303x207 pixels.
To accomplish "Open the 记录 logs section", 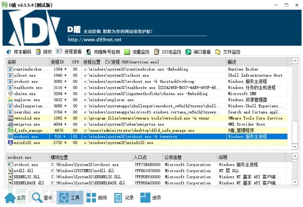I will click(124, 197).
